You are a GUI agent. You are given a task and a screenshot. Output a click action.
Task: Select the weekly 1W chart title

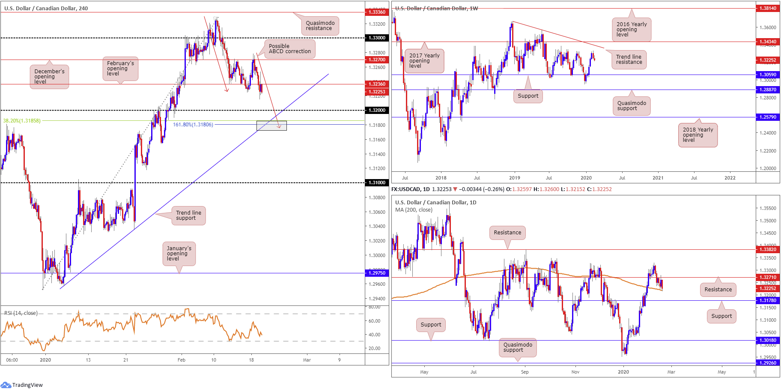437,8
